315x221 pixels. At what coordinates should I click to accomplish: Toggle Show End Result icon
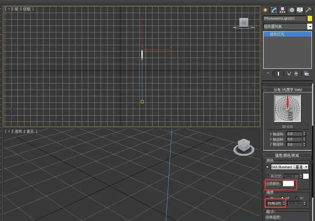click(x=278, y=74)
